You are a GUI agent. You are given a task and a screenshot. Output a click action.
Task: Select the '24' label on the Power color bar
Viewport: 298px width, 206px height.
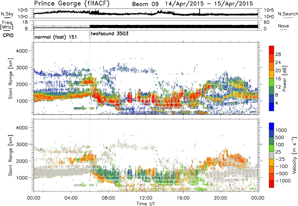[x=278, y=62]
